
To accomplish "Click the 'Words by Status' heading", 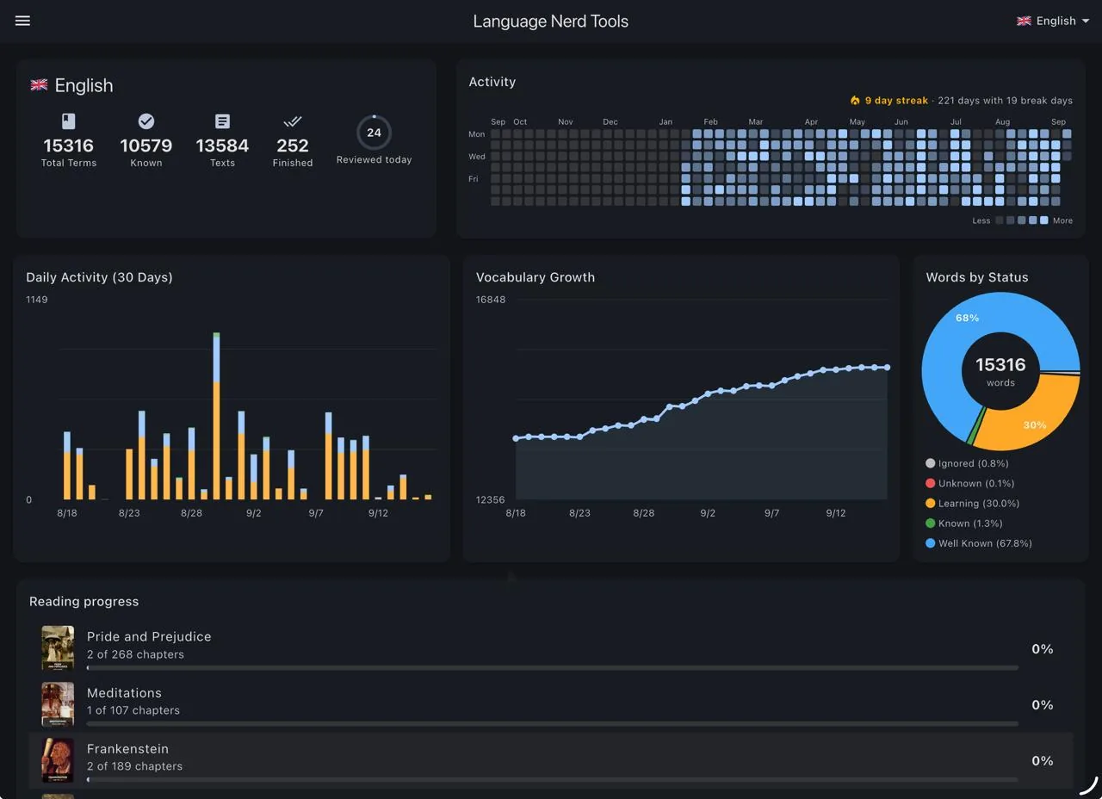I will [x=977, y=277].
